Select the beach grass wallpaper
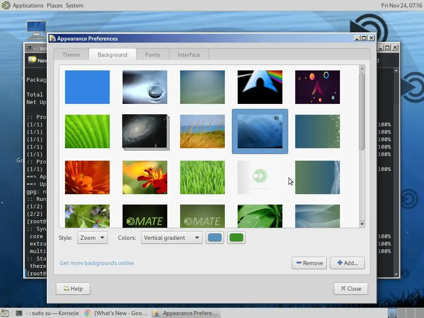 click(x=202, y=131)
